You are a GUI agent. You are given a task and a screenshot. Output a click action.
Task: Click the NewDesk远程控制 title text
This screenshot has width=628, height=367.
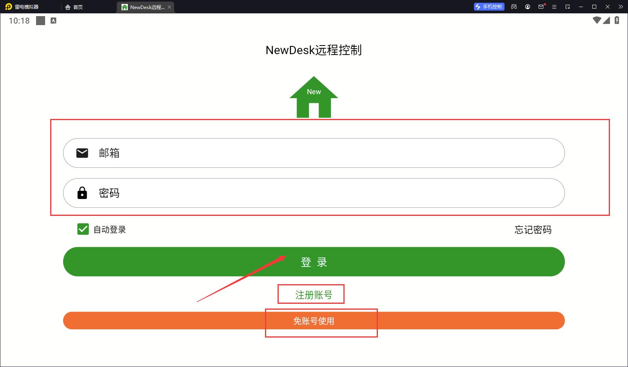pos(314,50)
